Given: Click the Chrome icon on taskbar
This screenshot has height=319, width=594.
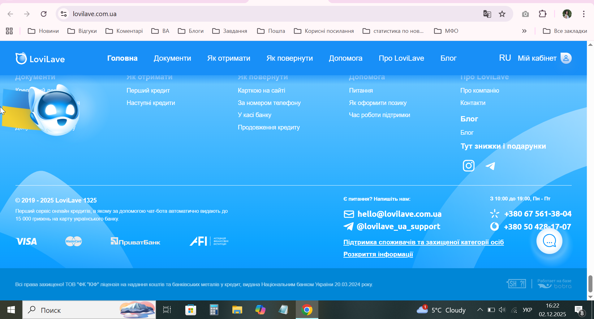Looking at the screenshot, I should [307, 310].
